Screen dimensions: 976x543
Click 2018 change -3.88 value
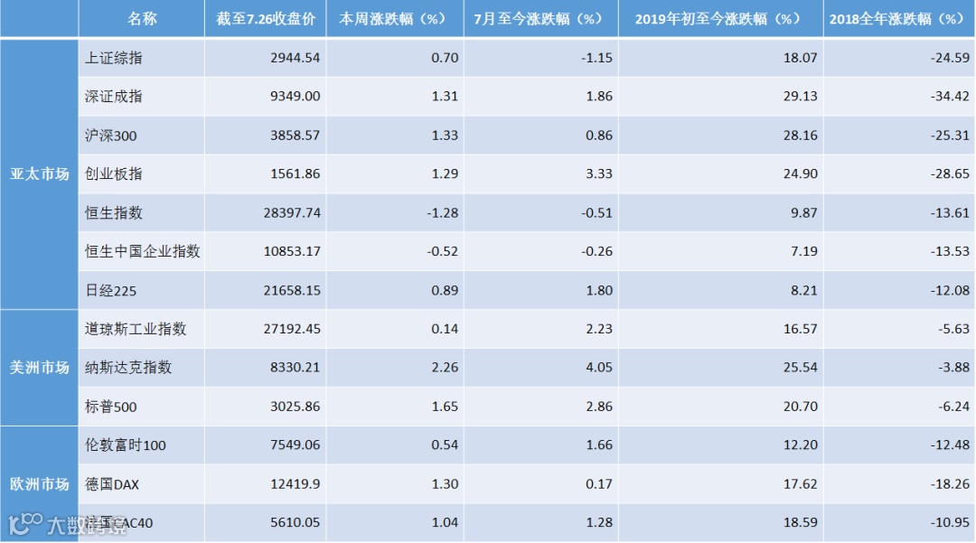coord(954,368)
